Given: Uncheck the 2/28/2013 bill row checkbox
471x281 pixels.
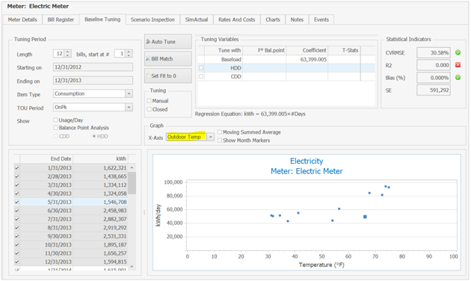Looking at the screenshot, I should [16, 176].
